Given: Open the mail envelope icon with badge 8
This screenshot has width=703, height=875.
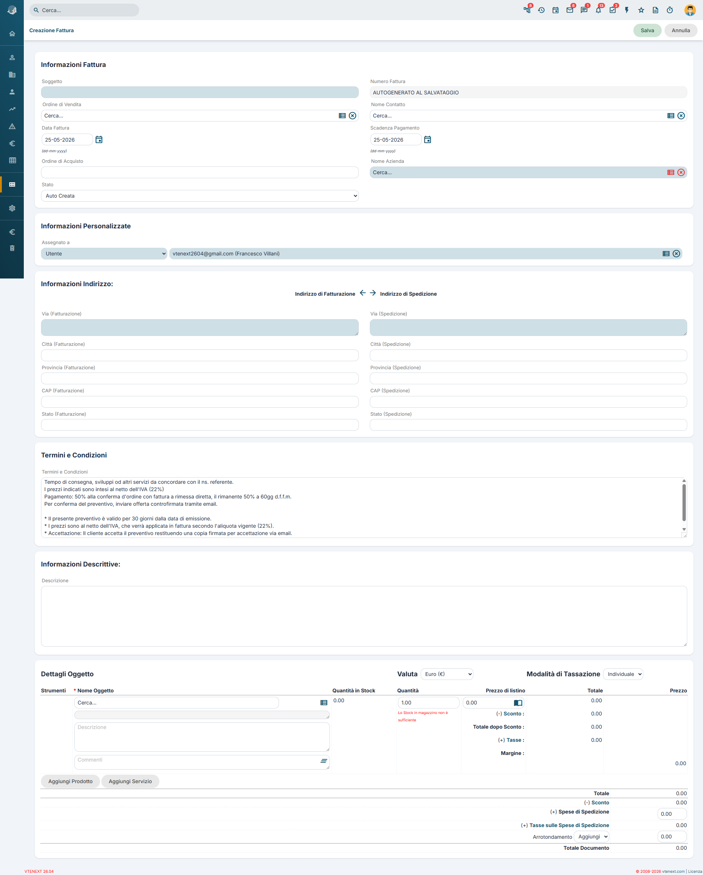Looking at the screenshot, I should [570, 10].
